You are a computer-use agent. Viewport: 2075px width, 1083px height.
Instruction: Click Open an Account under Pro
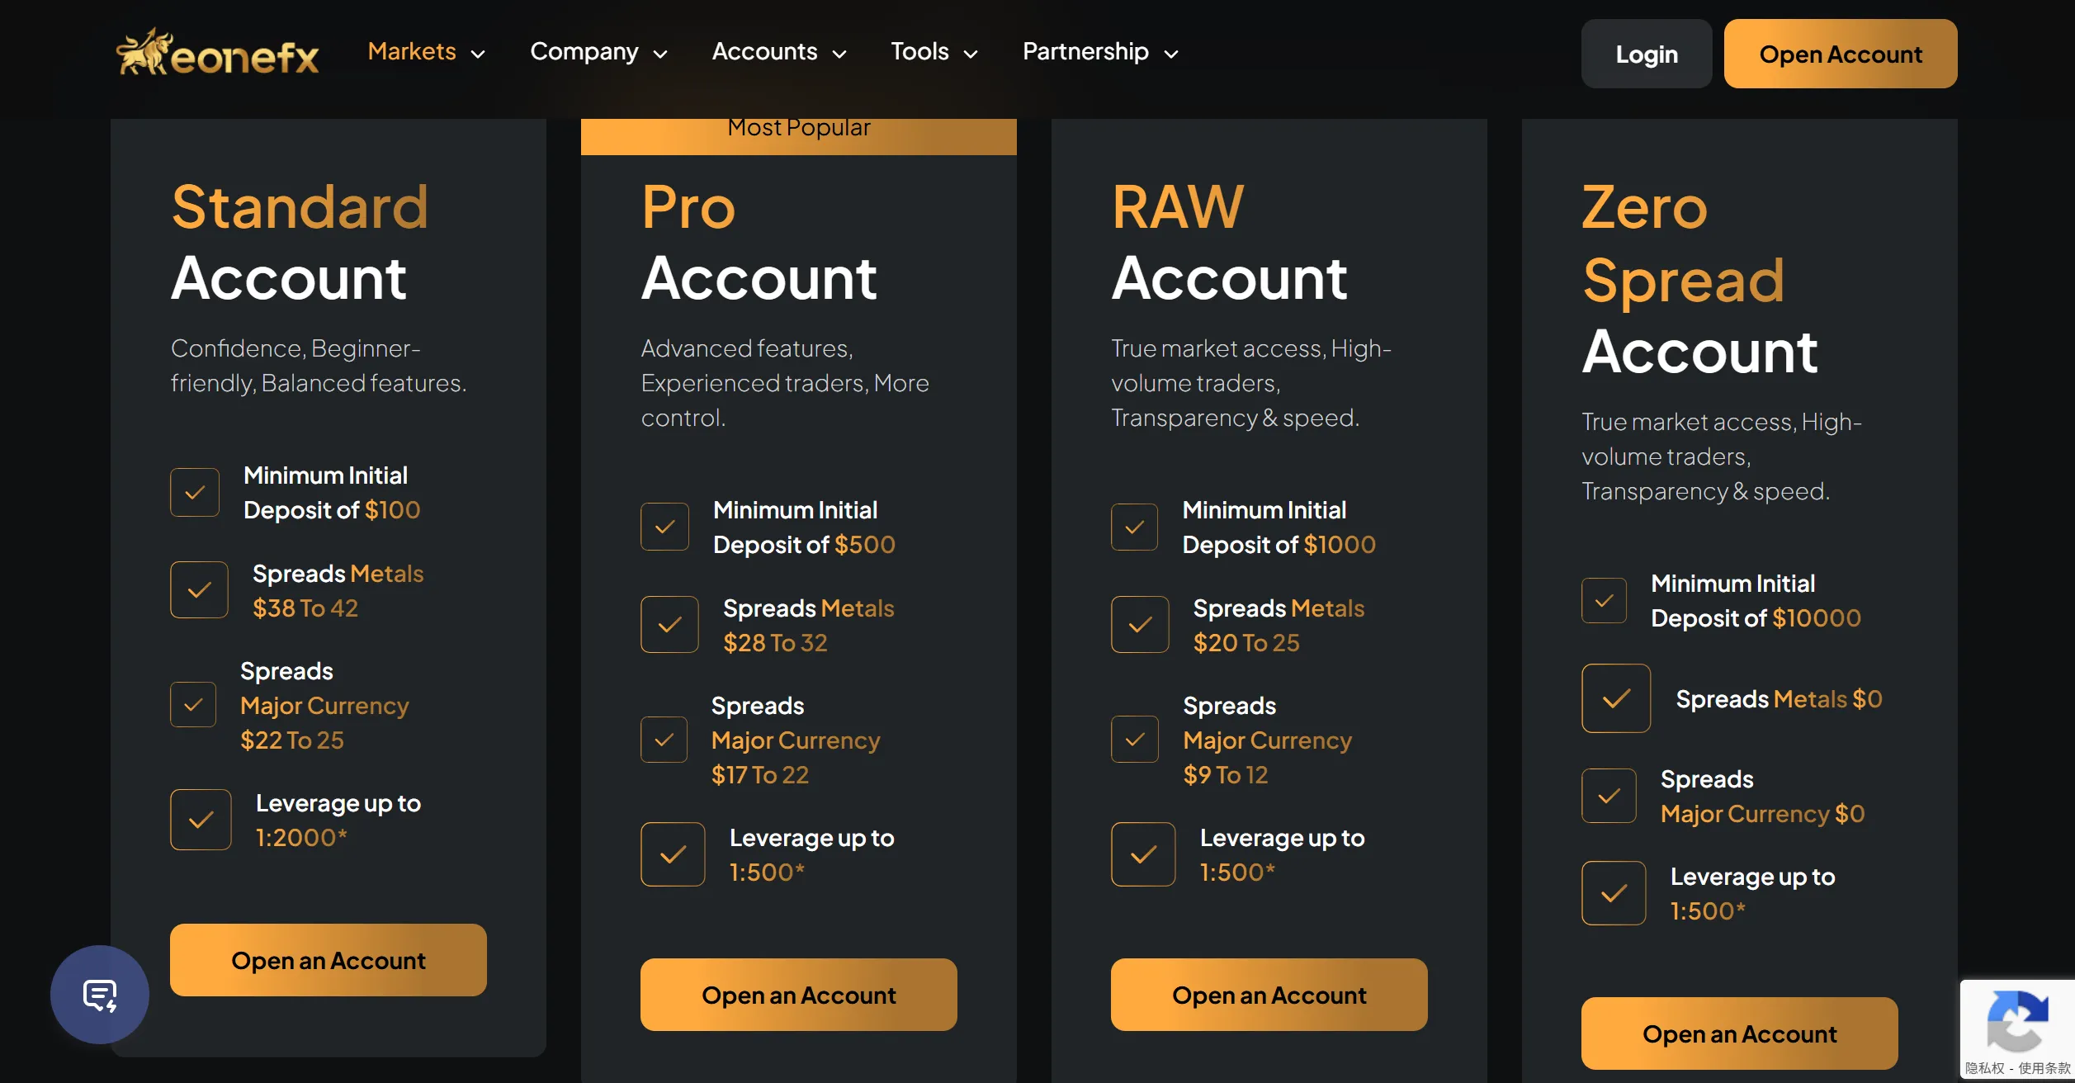point(799,995)
